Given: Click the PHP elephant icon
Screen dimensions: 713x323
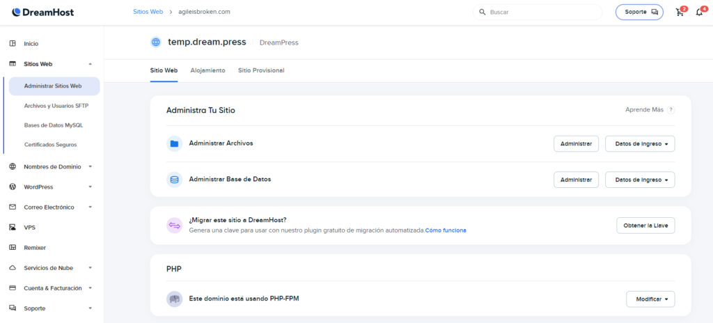Looking at the screenshot, I should [174, 299].
